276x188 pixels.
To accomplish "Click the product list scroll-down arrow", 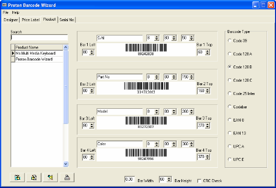I will tap(66, 164).
